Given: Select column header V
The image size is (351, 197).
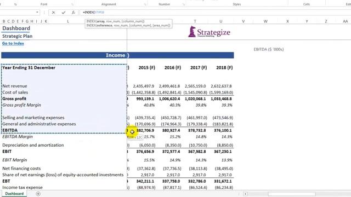Looking at the screenshot, I should [x=244, y=21].
